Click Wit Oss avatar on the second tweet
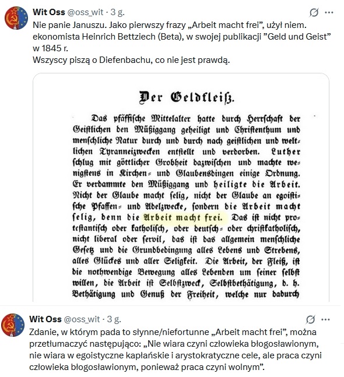 [x=13, y=325]
